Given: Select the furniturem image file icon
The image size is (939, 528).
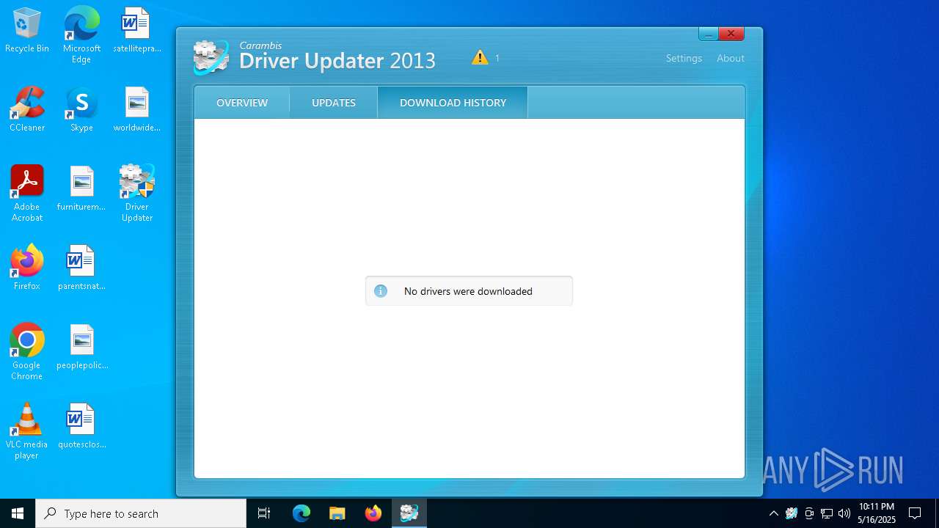Looking at the screenshot, I should pos(81,189).
